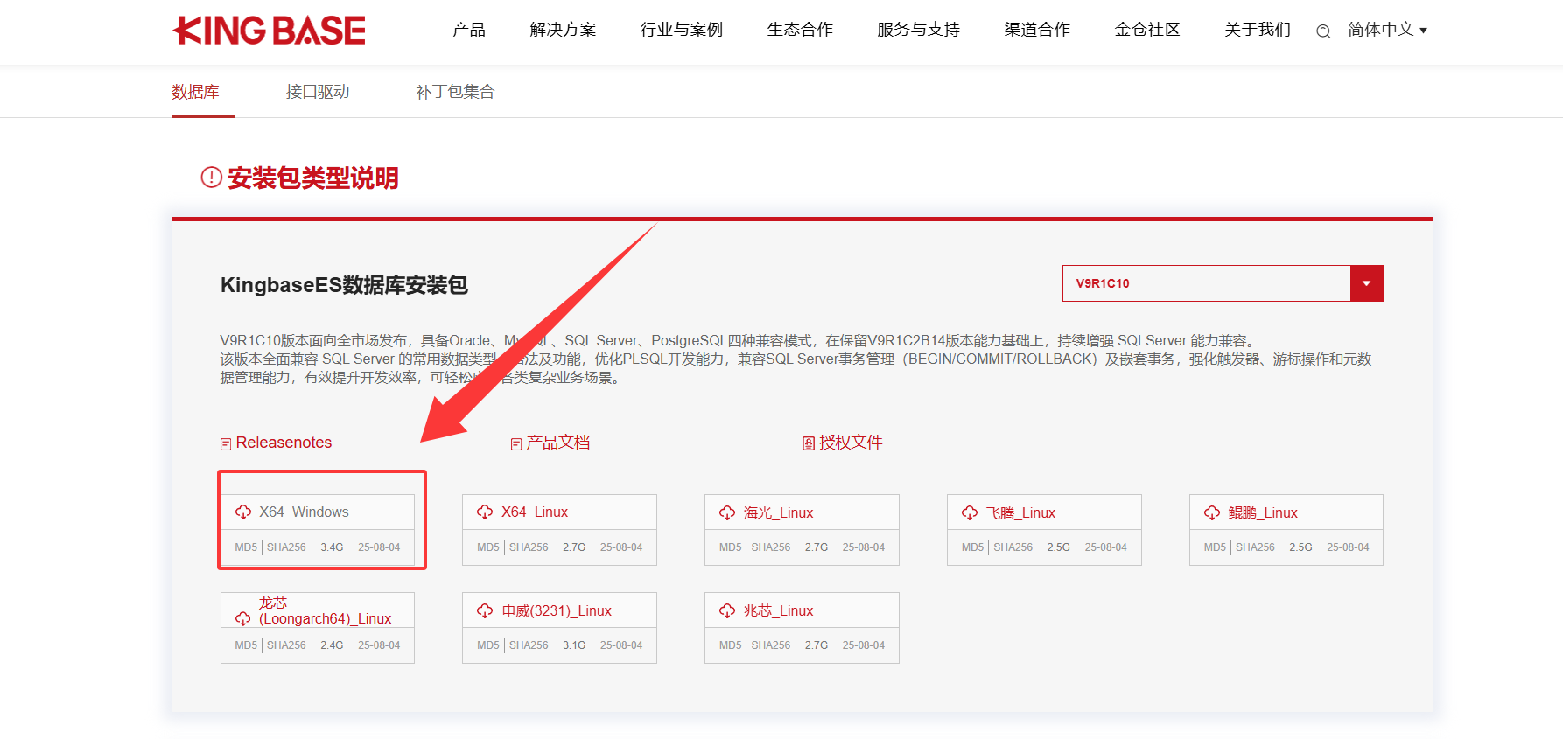The image size is (1563, 739).
Task: Click the 产品文档 document icon
Action: click(x=516, y=444)
